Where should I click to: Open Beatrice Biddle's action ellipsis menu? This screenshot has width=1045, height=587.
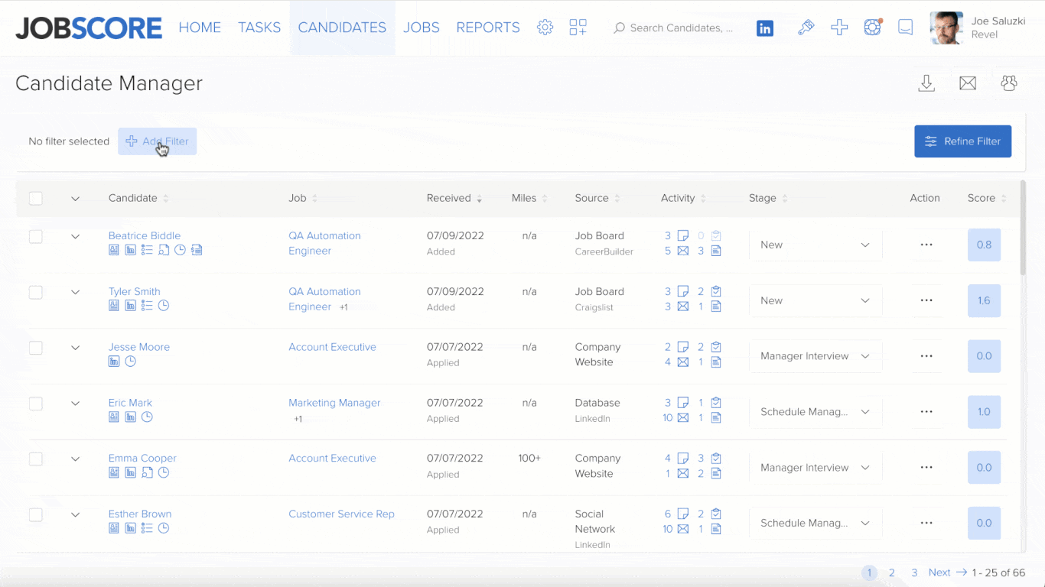pos(926,245)
